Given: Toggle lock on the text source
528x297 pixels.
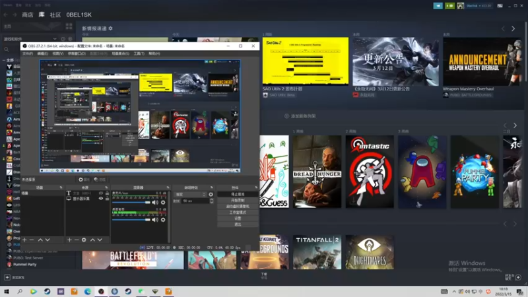Looking at the screenshot, I should (107, 193).
